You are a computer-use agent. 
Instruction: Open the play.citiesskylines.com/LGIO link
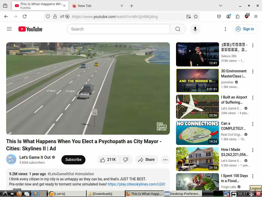click(x=136, y=184)
